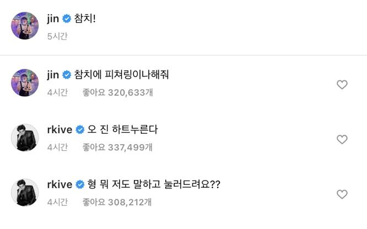Open the rkive username in the '형 뭐 저도' comment
Screen dimensions: 367x229
click(x=60, y=184)
